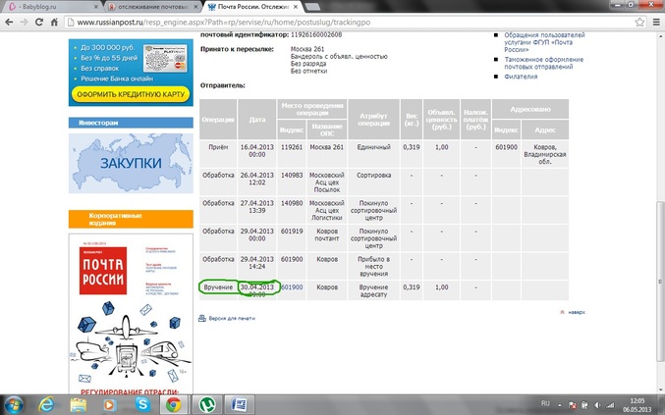Click the Версия для печати link

[232, 318]
